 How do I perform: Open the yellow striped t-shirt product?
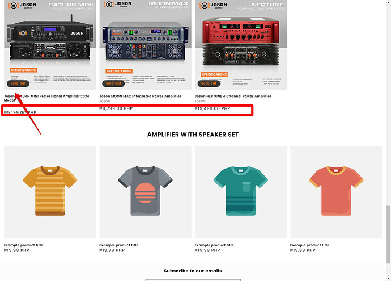click(50, 192)
